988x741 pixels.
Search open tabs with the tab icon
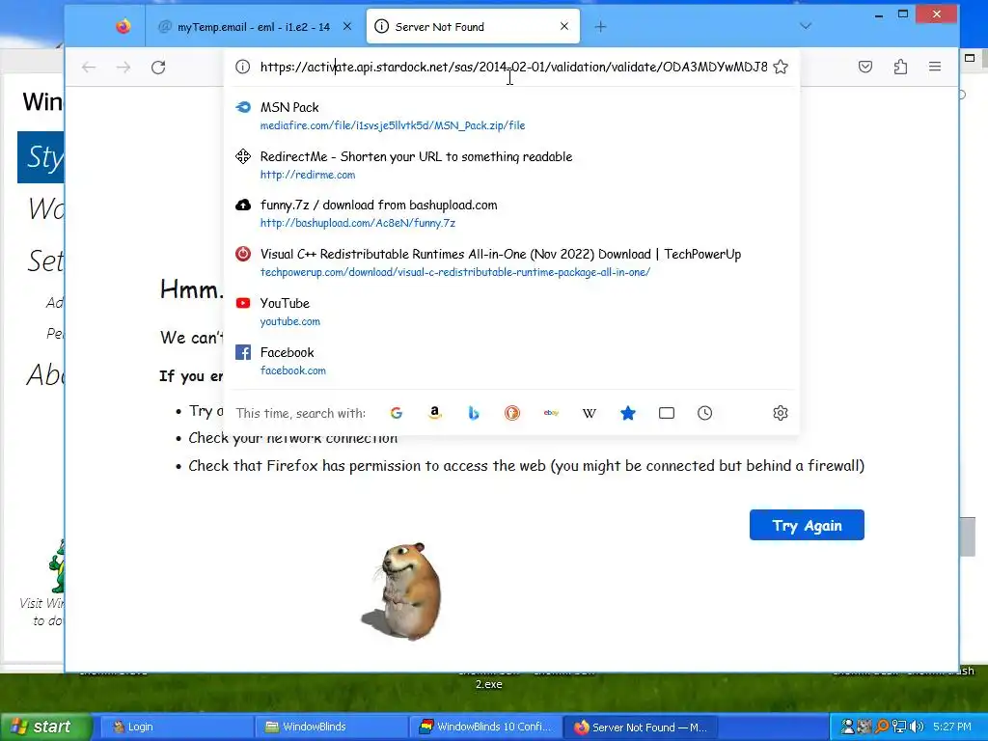(667, 413)
